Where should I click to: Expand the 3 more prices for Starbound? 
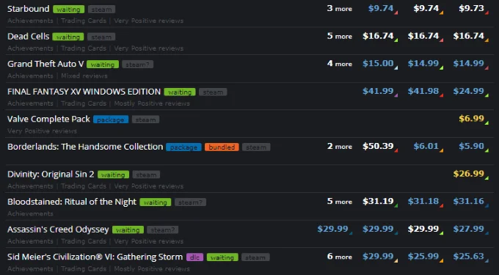[x=340, y=9]
